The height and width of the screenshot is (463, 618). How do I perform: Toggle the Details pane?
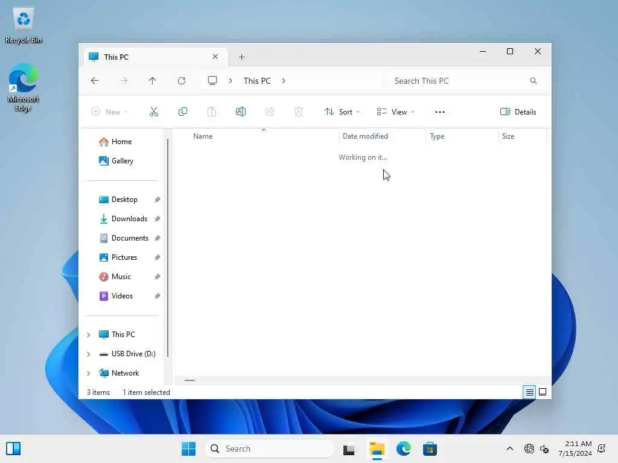click(518, 112)
